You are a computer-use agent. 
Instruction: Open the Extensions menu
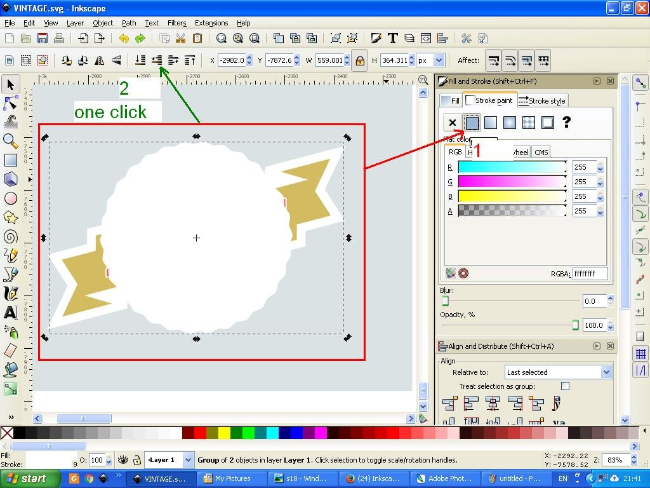coord(211,23)
